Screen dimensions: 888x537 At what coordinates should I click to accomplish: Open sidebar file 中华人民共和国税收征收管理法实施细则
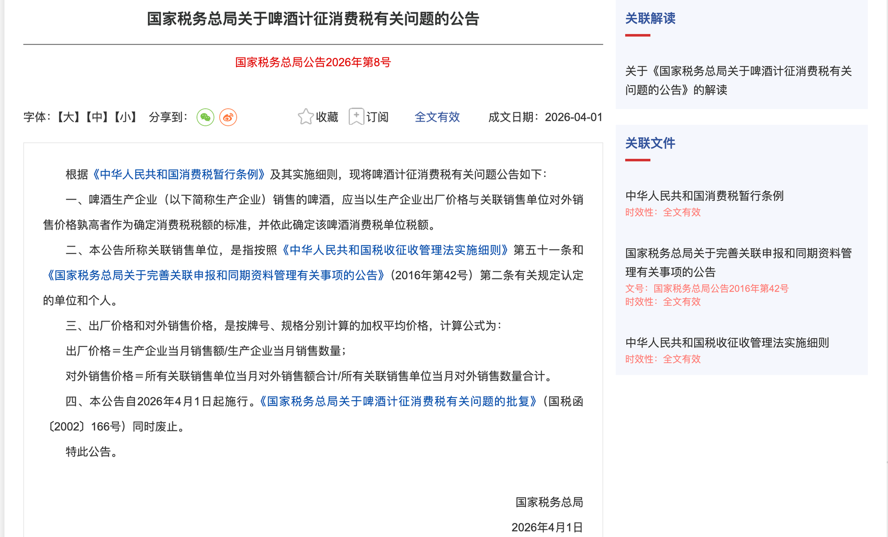click(x=727, y=343)
